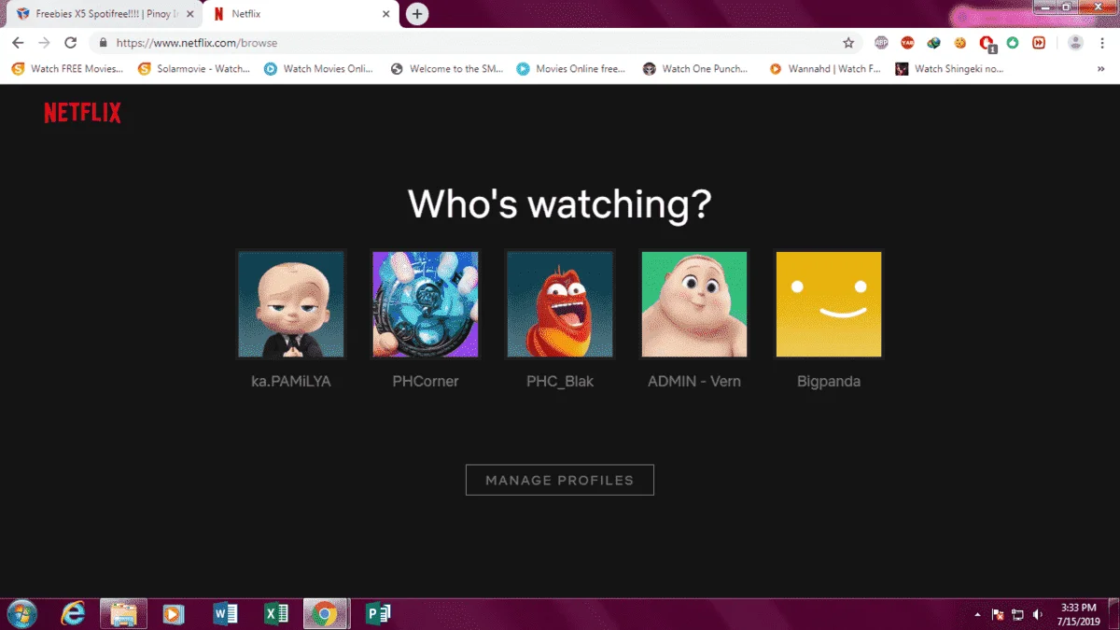
Task: Open Windows Explorer from the taskbar
Action: click(x=123, y=613)
